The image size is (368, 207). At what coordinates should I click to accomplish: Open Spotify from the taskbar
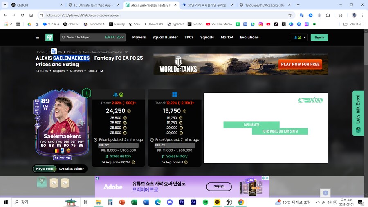[x=205, y=202]
